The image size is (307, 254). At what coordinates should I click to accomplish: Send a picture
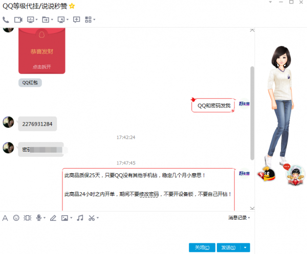pos(64,218)
